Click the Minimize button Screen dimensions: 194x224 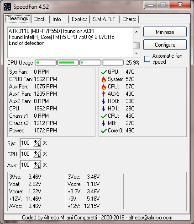[165, 32]
